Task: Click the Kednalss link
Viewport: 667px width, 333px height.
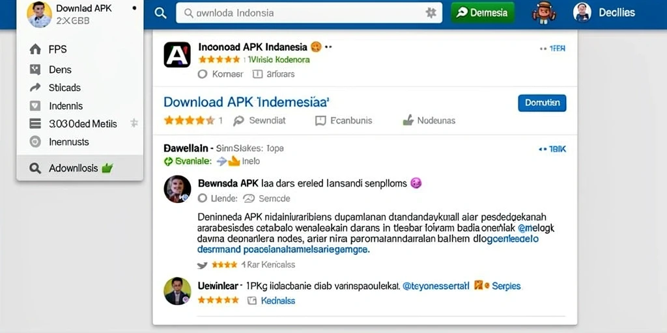Action: [277, 300]
